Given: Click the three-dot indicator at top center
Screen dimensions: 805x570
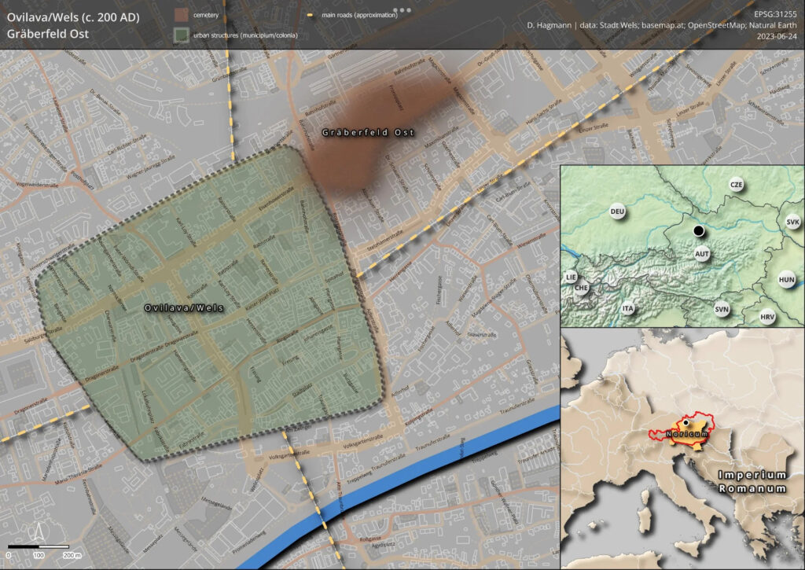Looking at the screenshot, I should [x=402, y=11].
